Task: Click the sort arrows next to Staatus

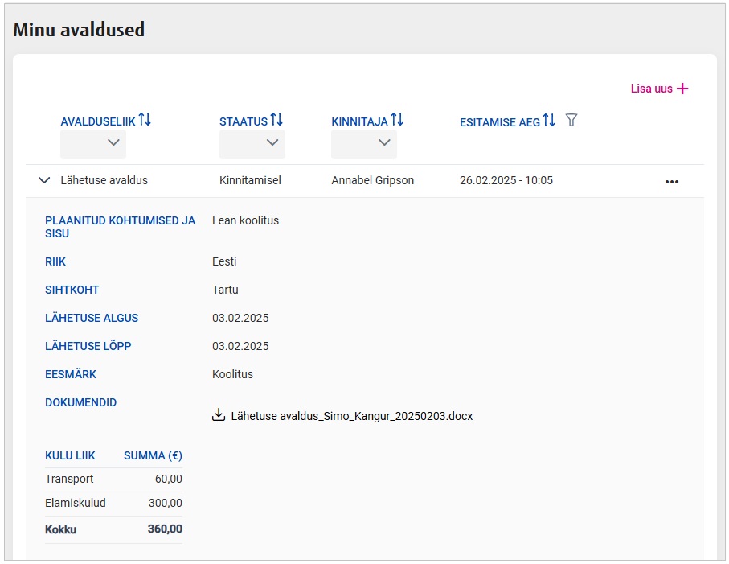Action: point(276,120)
